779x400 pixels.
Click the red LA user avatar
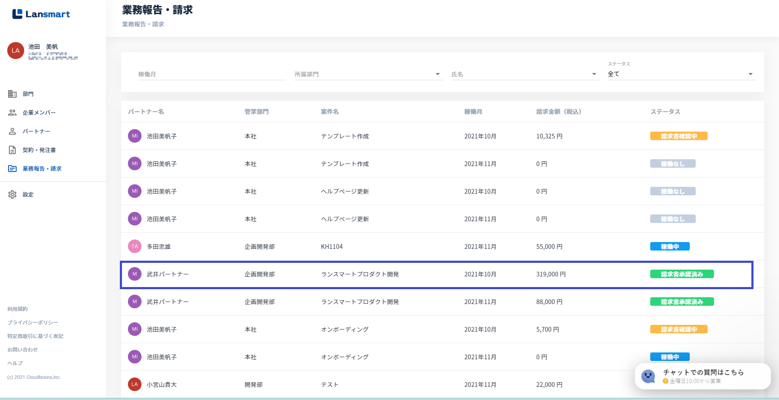(16, 51)
